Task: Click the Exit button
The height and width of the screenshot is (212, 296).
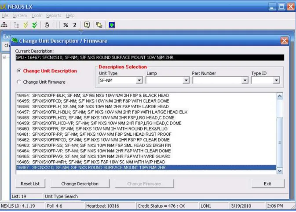Action: click(268, 184)
